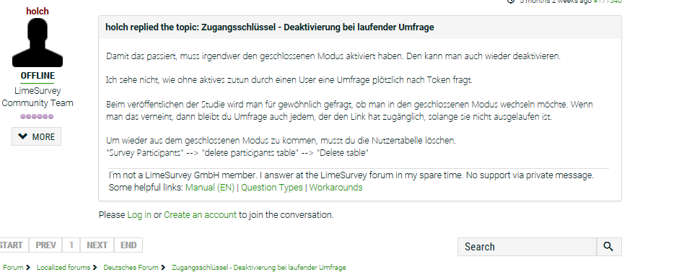Open Deutsches Forum breadcrumb

131,268
